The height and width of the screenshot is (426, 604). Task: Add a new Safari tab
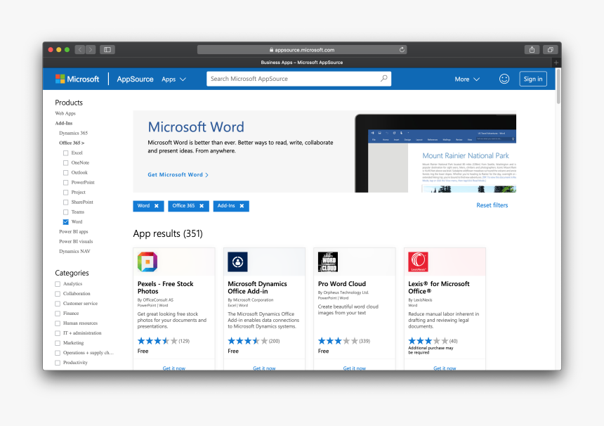point(556,63)
